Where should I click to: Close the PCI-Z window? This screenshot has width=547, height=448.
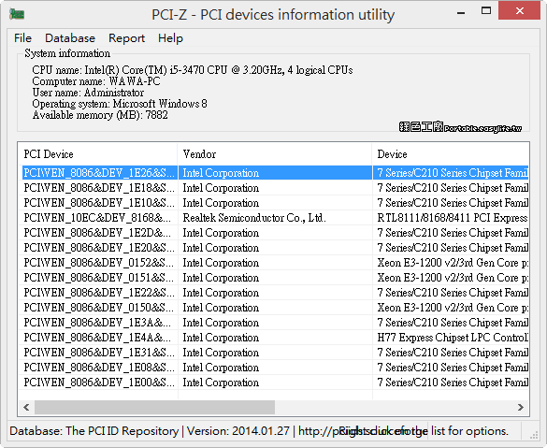coord(520,11)
